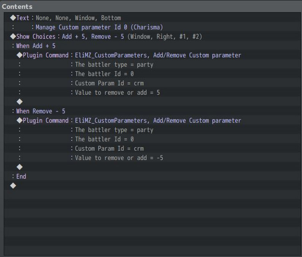Select first 'The battler type = party' line
Viewport: 302px width, 257px height.
[114, 65]
